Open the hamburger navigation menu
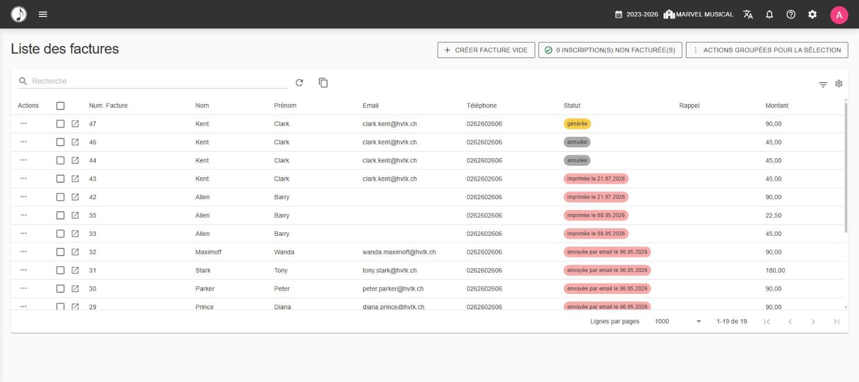Screen dimensions: 859x382 (x=43, y=14)
